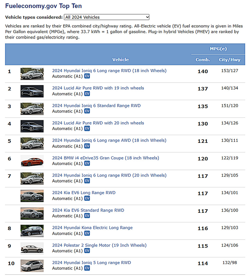Open 2024 Lucid Air Pure RWD with 19 inch wheels
The width and height of the screenshot is (250, 279).
coord(98,88)
